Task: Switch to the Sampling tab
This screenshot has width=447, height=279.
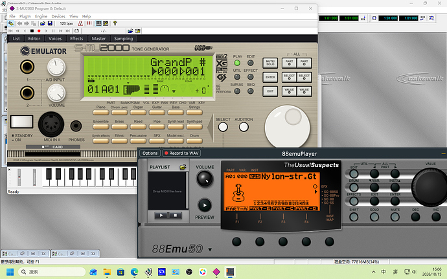Action: pos(124,38)
